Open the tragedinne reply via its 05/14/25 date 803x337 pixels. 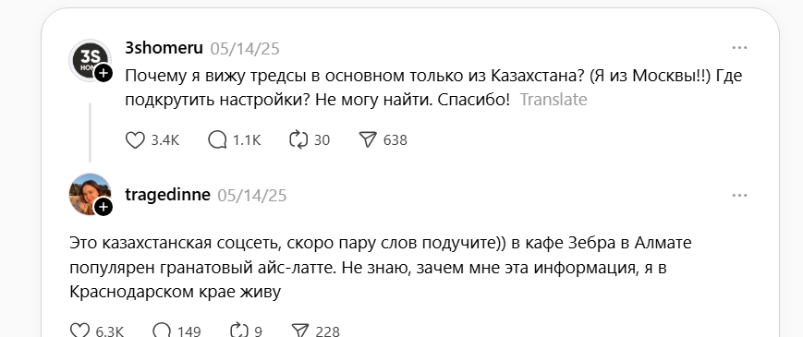pyautogui.click(x=252, y=196)
